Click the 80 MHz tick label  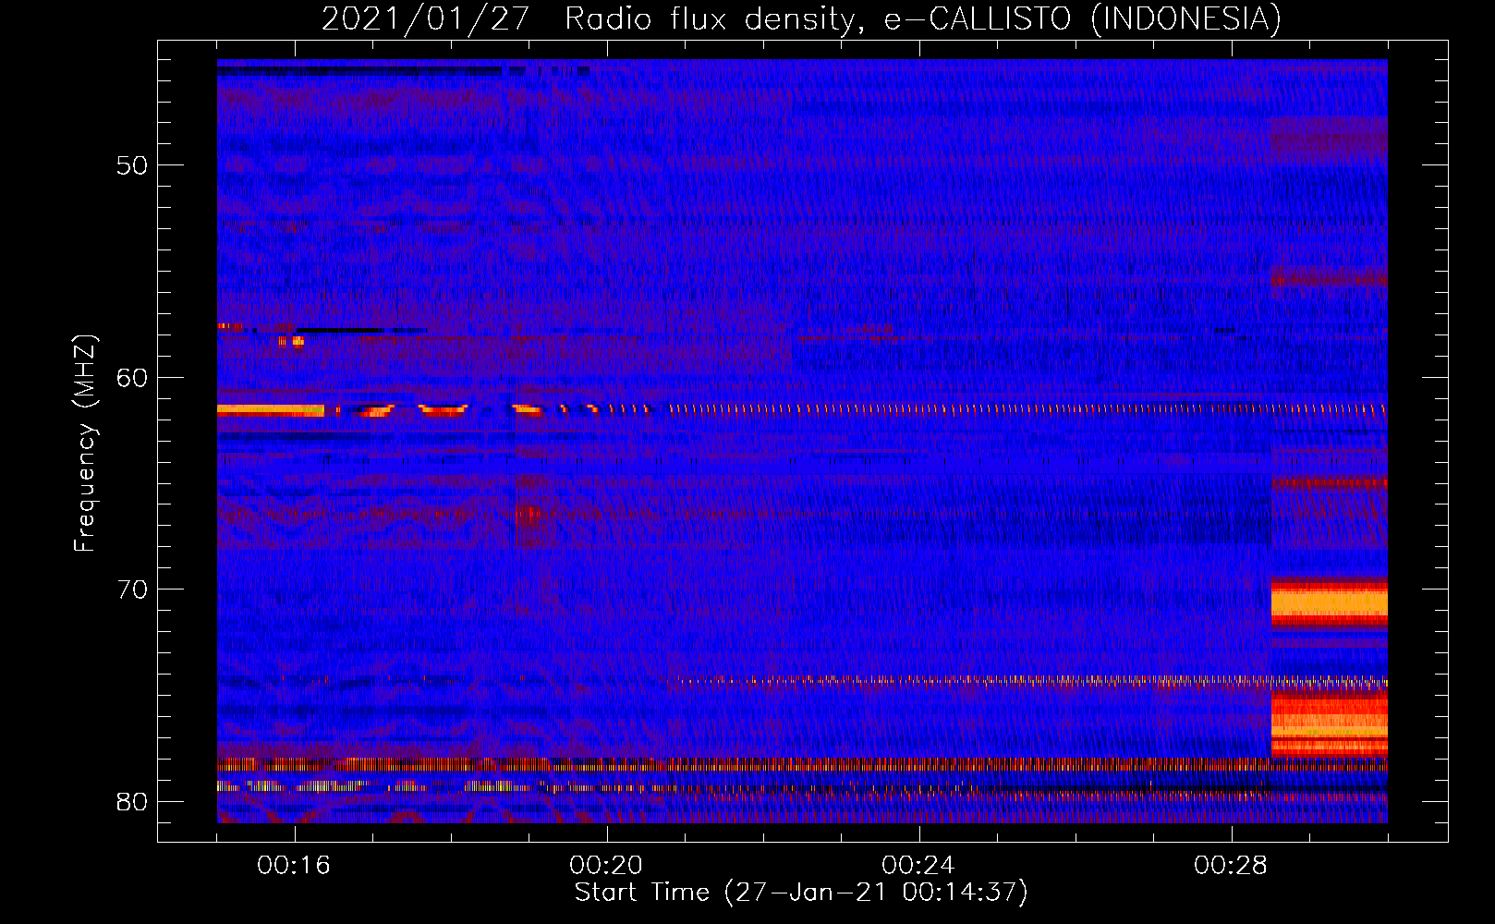[x=132, y=801]
